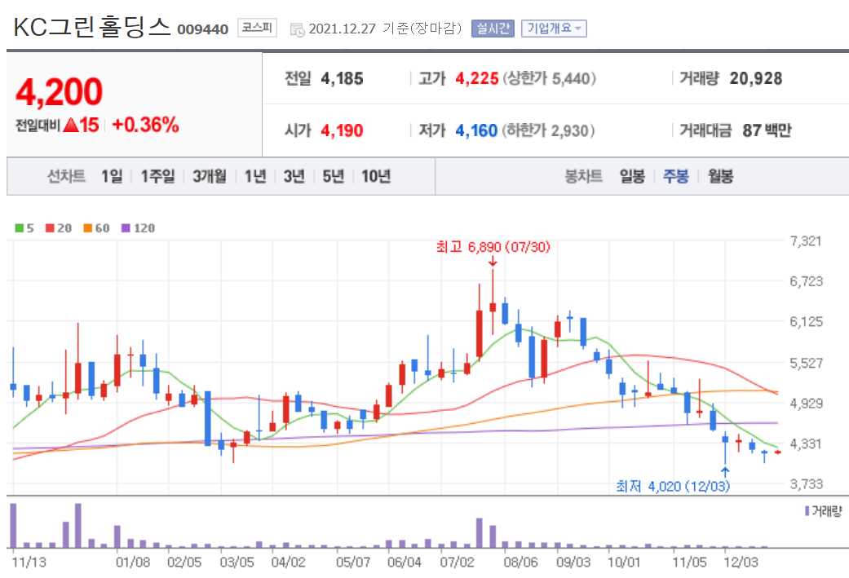Click the purple 120-period moving average legend swatch
Image resolution: width=849 pixels, height=578 pixels.
coord(126,228)
